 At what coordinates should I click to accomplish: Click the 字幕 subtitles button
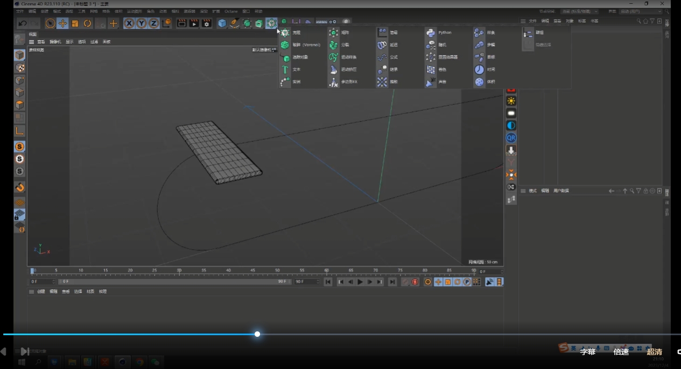point(588,352)
